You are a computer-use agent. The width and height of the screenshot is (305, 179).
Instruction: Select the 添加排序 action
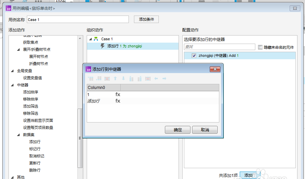coord(31,92)
